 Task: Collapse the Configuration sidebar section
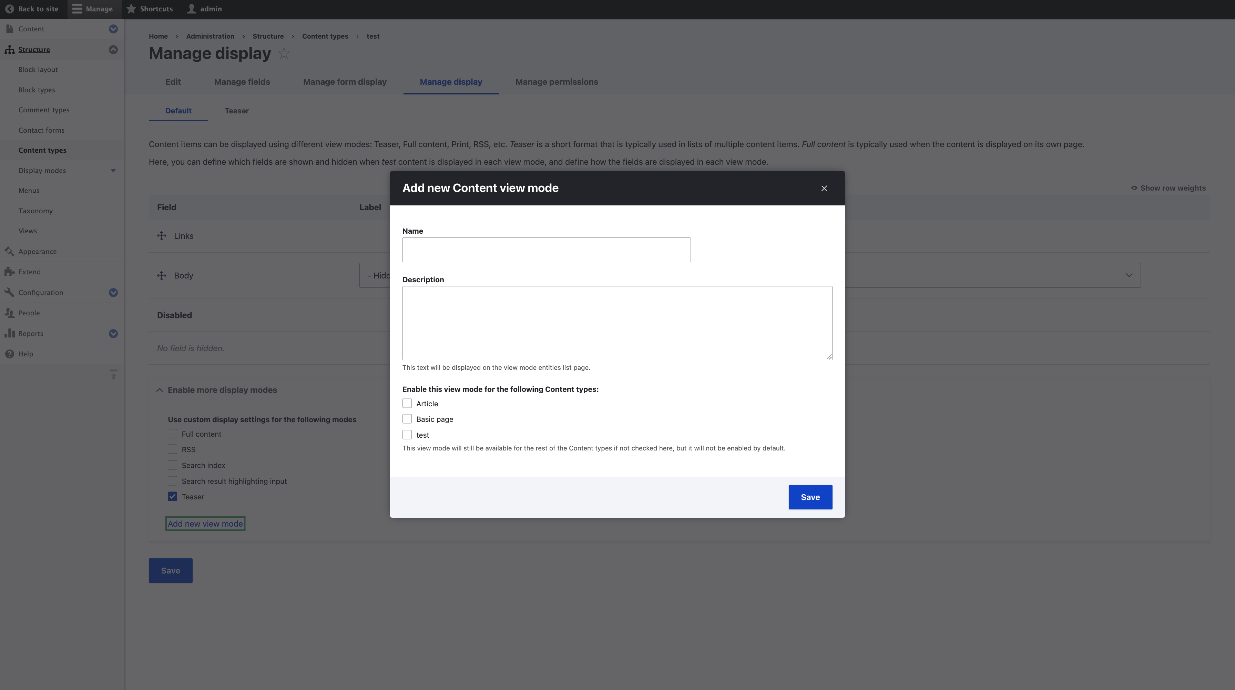(x=113, y=293)
